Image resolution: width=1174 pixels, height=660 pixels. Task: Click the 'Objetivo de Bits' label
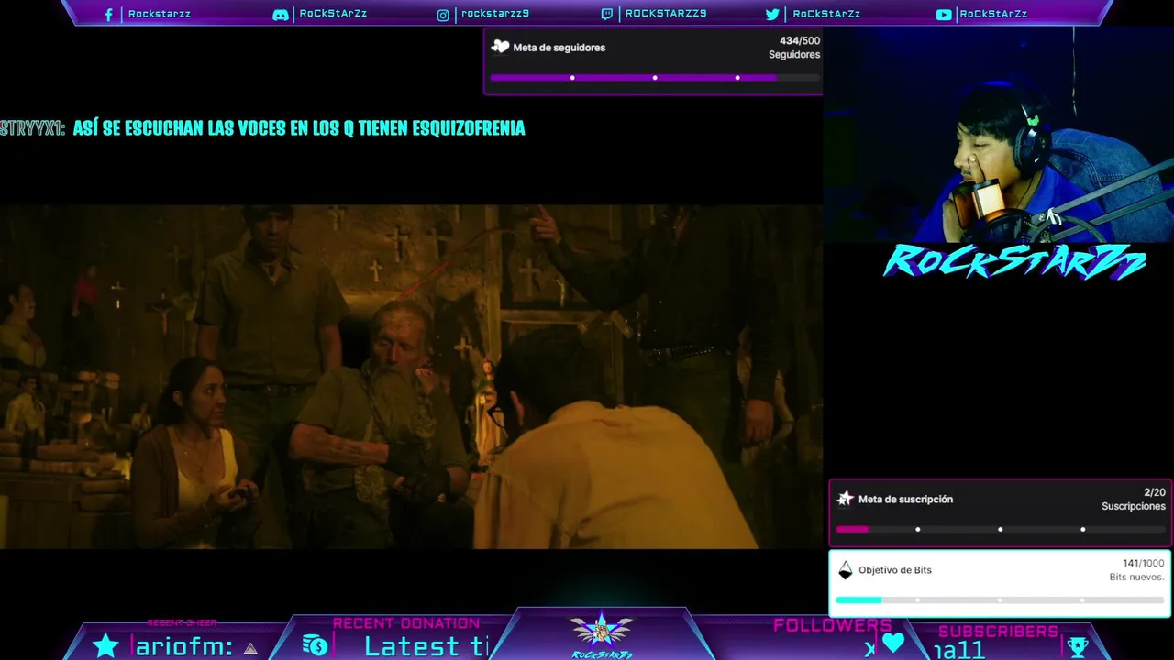click(x=895, y=570)
